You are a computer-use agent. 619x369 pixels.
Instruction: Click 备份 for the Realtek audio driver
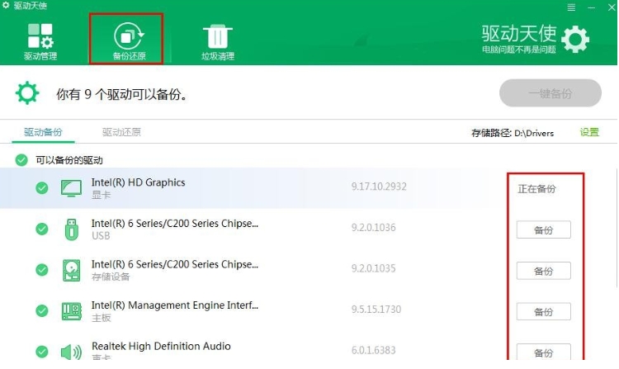[544, 352]
